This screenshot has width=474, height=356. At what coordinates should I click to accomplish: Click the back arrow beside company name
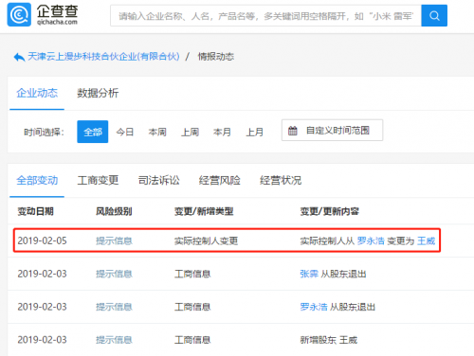click(19, 57)
